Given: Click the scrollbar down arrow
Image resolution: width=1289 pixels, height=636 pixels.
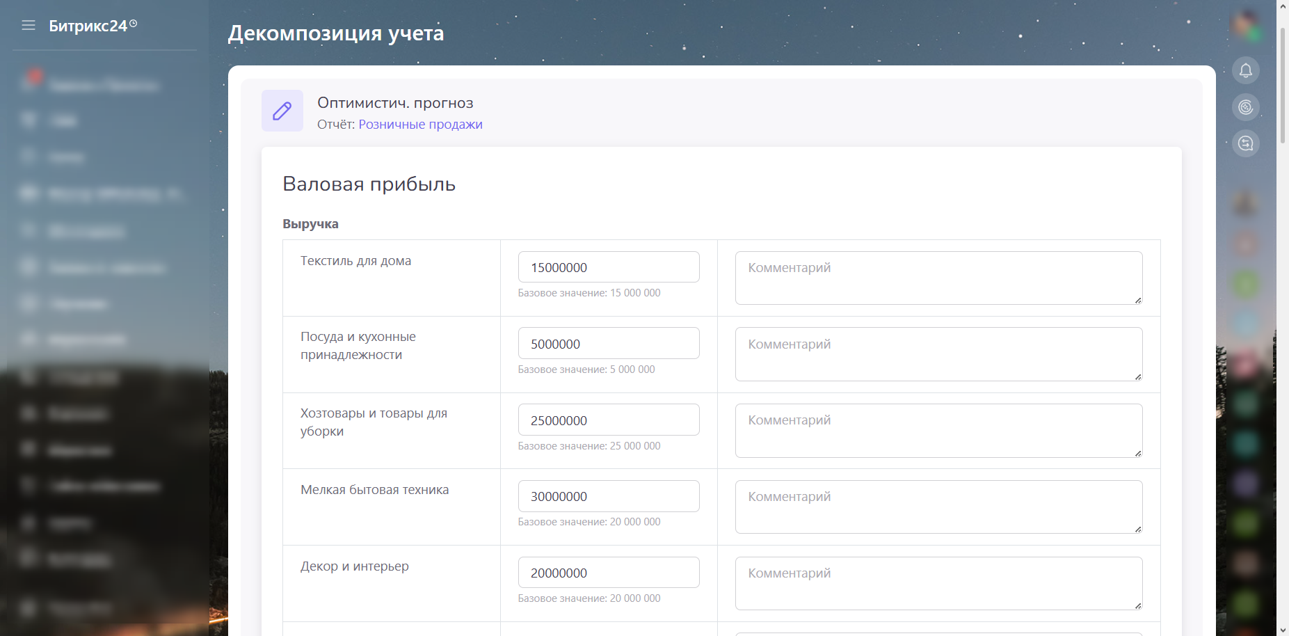Looking at the screenshot, I should [x=1282, y=630].
